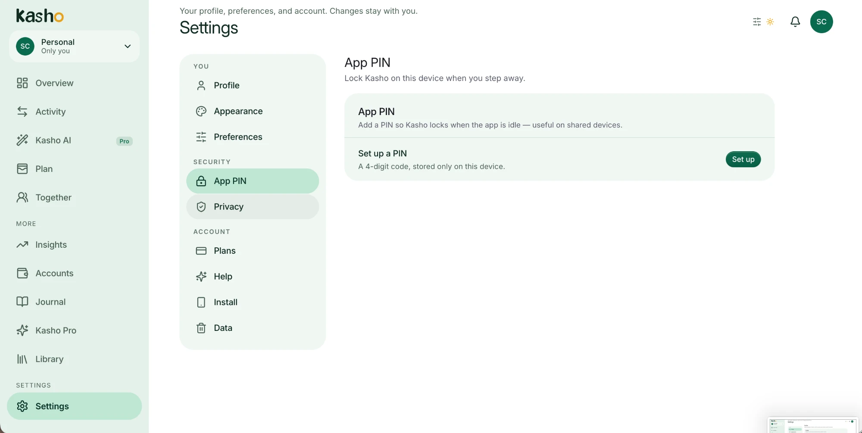Open Kasho AI wand icon
Viewport: 862px width, 433px height.
click(x=22, y=140)
